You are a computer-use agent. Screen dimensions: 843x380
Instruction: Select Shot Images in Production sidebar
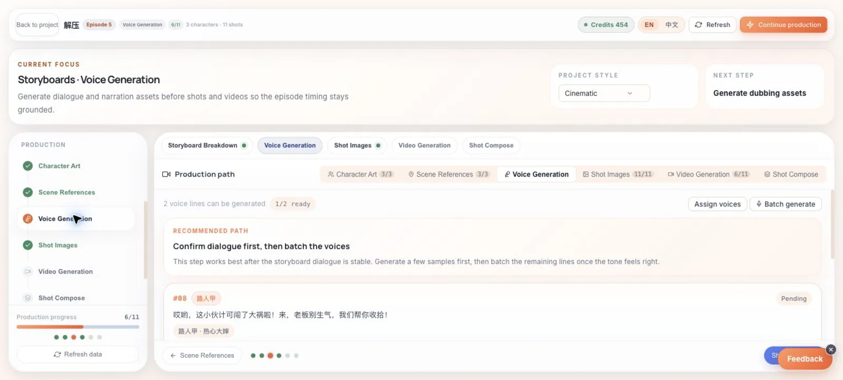coord(76,245)
